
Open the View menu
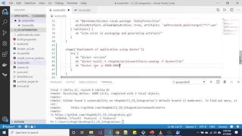[42, 3]
